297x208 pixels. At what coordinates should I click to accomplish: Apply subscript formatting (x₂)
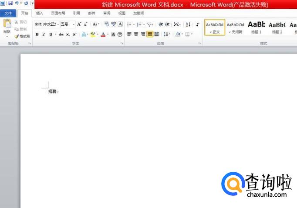pos(68,34)
